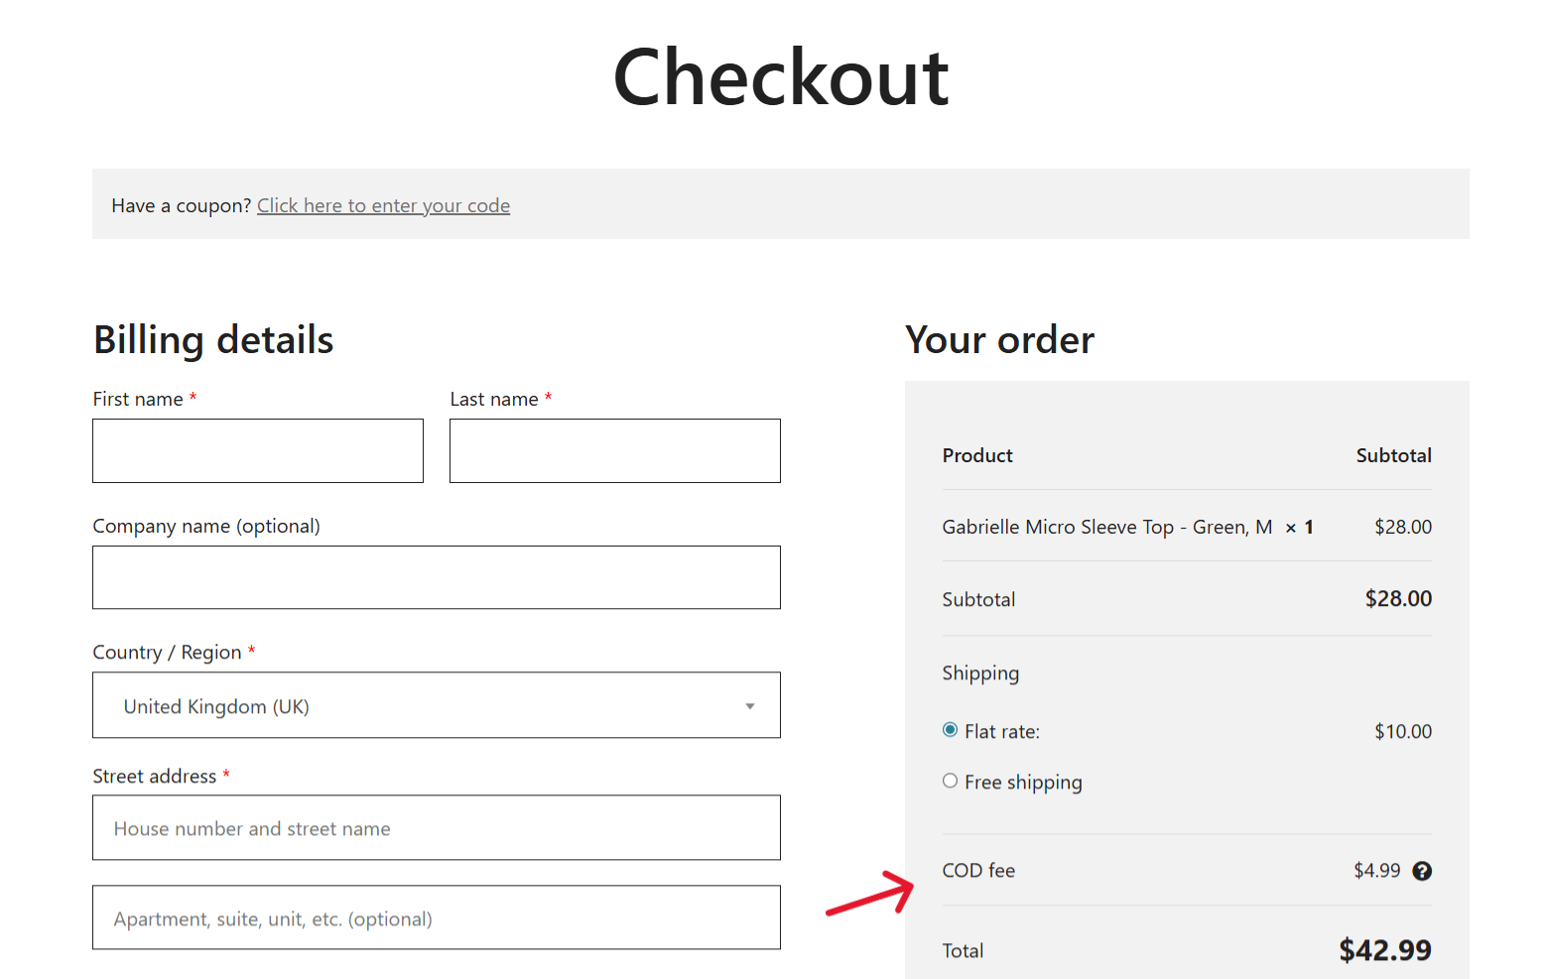Click the house number and street name field
The width and height of the screenshot is (1548, 979).
(437, 827)
